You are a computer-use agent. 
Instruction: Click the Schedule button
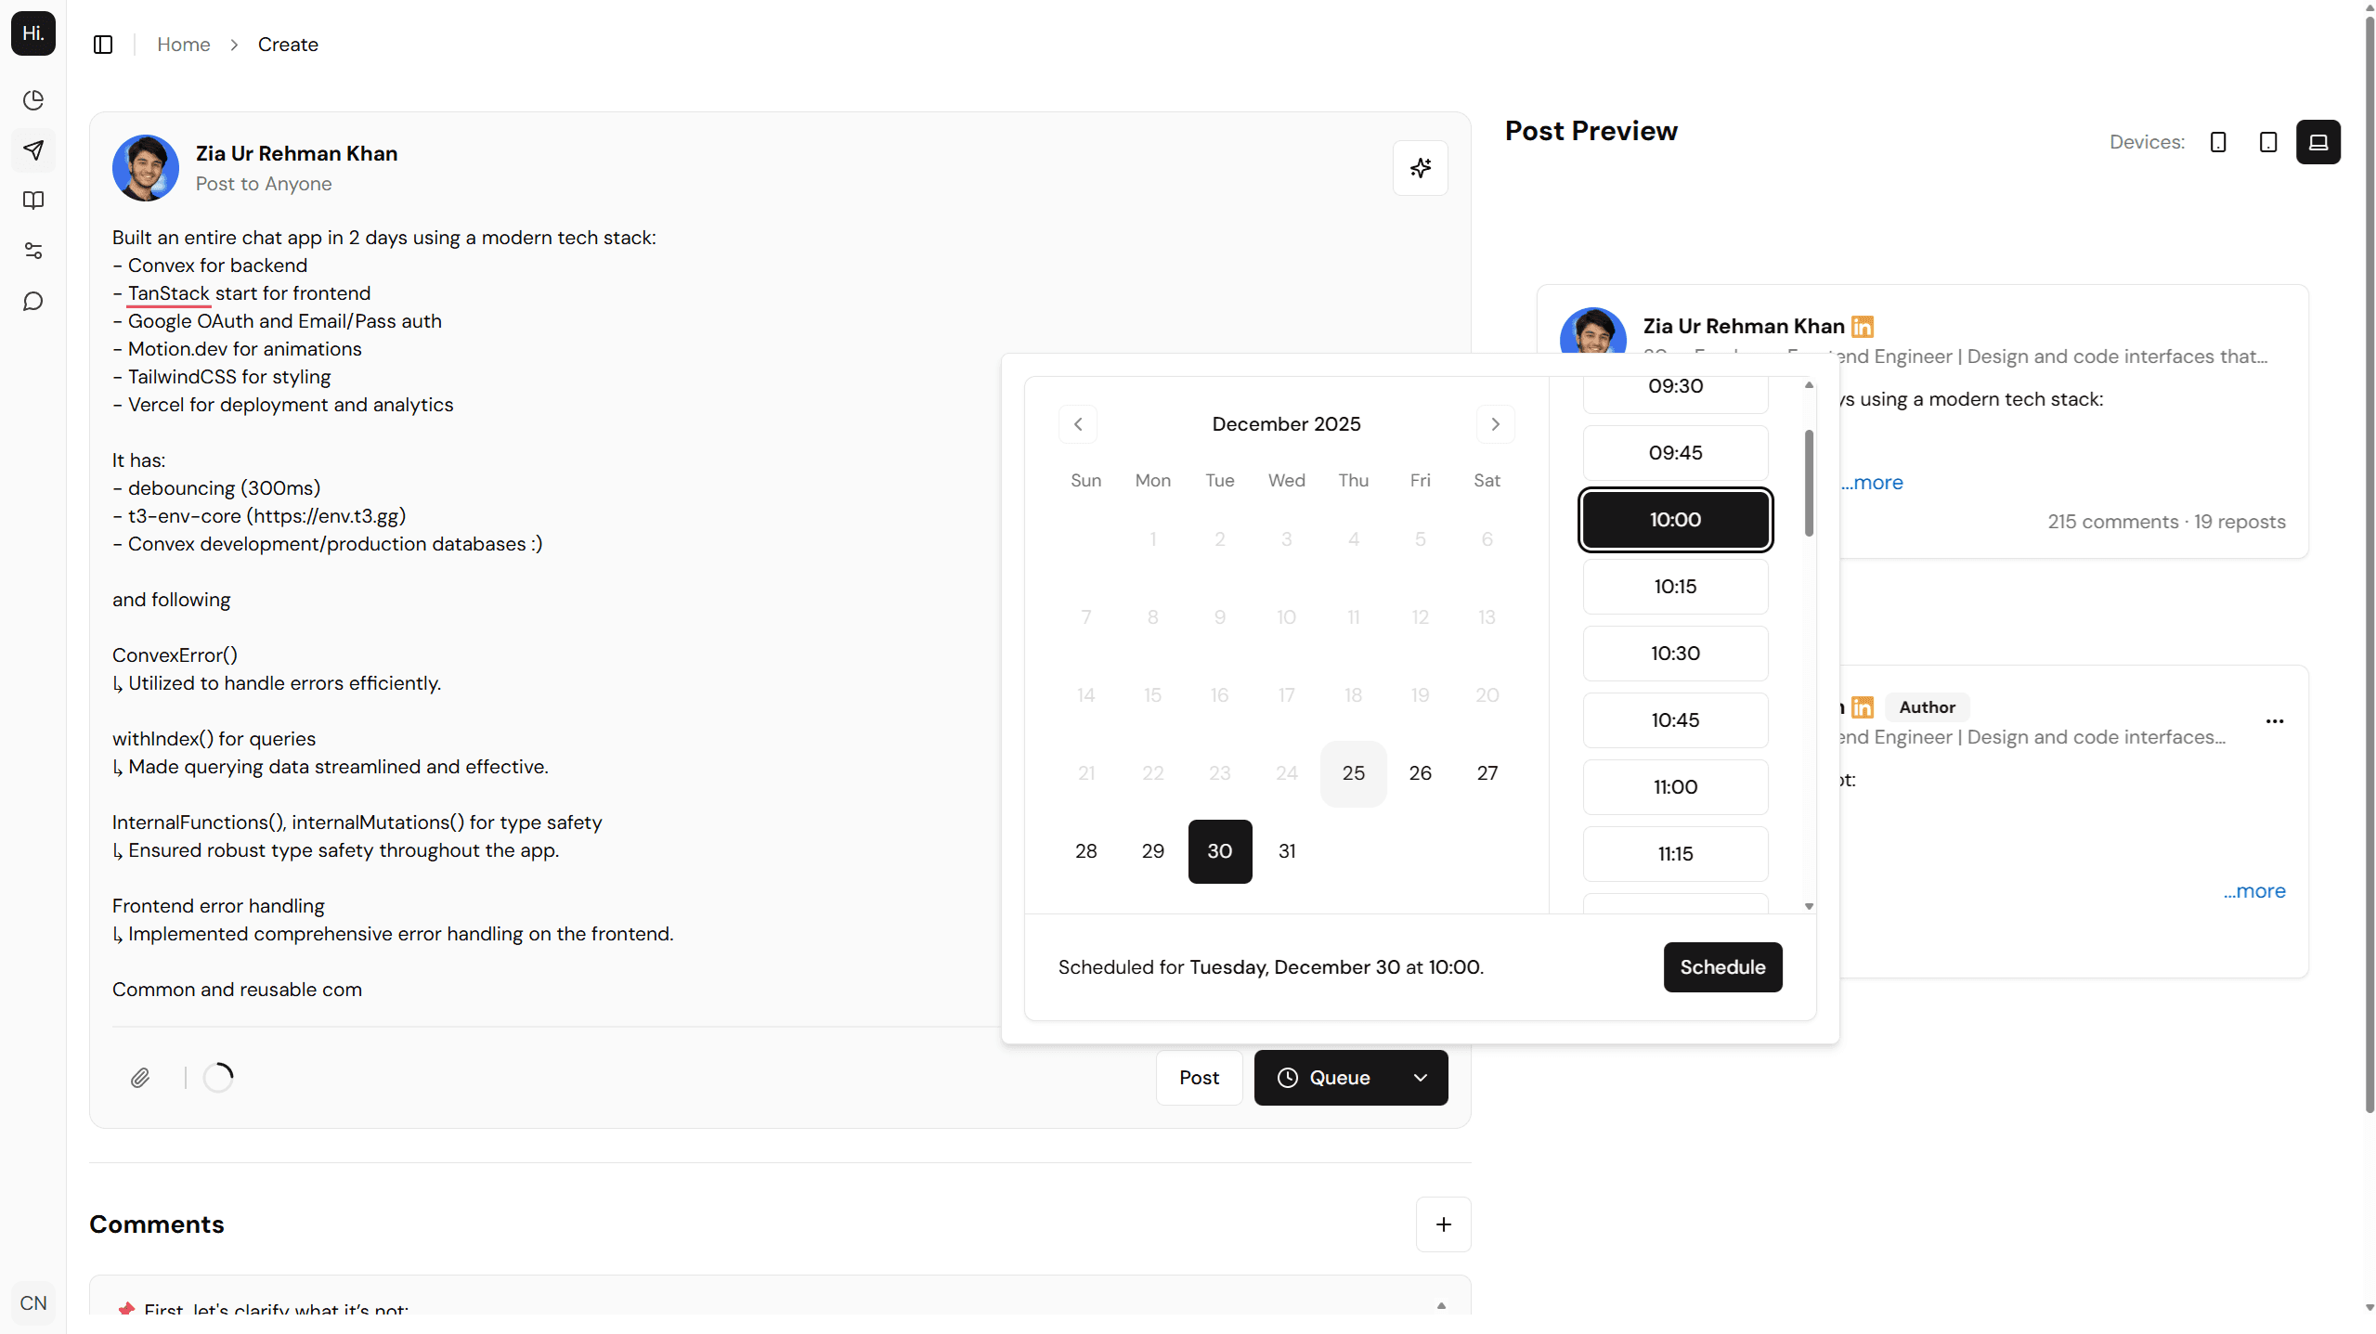(1722, 966)
